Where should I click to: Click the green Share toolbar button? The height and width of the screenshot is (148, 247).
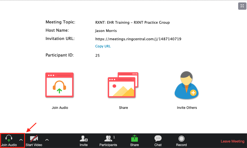135,141
